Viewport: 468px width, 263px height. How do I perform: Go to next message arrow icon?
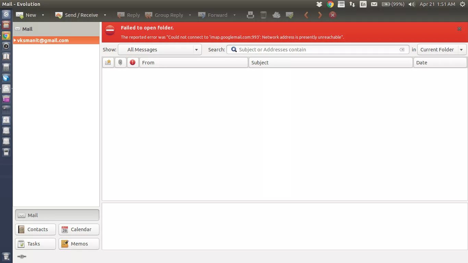pyautogui.click(x=320, y=15)
